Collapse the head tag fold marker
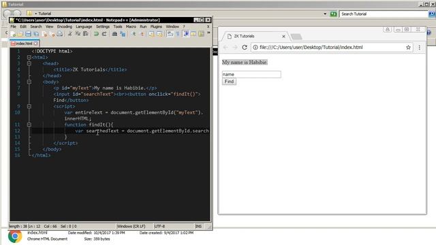Screen dimensions: 436x245 tap(29, 63)
